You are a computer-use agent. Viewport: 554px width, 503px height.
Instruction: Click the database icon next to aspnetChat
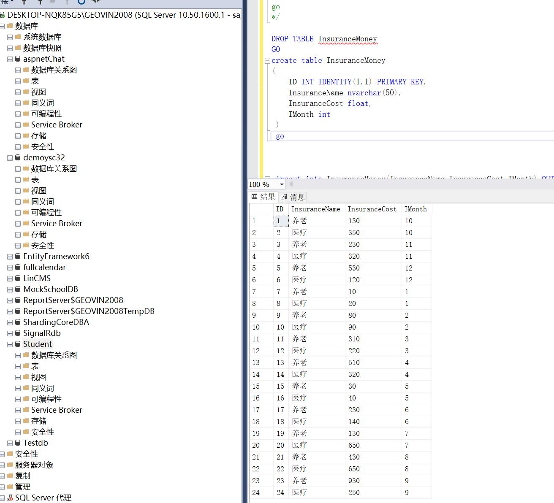coord(18,59)
